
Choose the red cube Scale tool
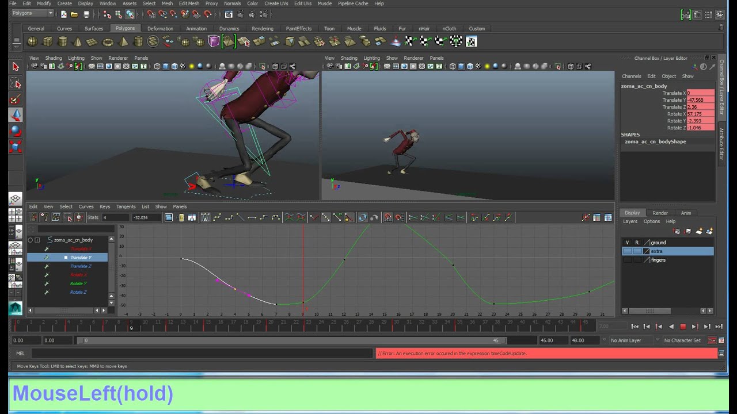tap(16, 147)
